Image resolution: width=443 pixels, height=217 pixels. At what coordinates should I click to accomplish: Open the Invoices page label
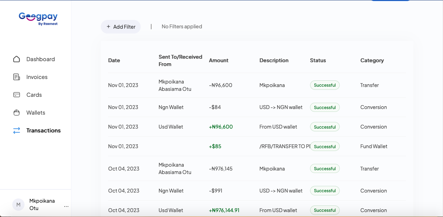(37, 77)
